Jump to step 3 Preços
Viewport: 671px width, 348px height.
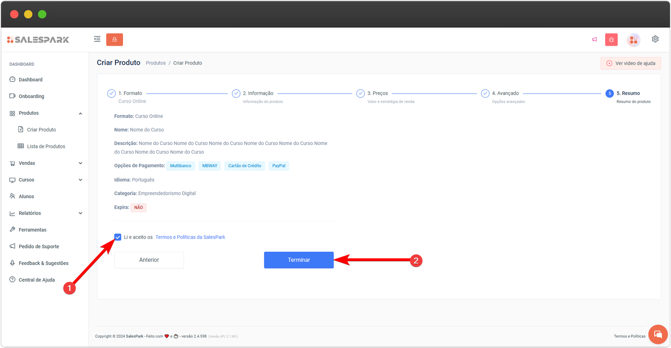click(x=377, y=93)
